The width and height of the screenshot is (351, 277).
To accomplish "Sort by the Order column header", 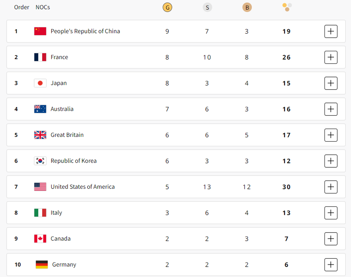I will [21, 7].
